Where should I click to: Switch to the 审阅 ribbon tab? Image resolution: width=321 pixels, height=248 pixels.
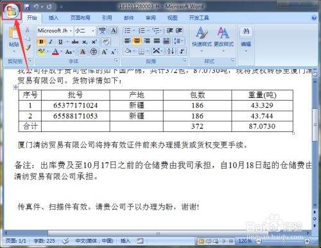click(150, 18)
